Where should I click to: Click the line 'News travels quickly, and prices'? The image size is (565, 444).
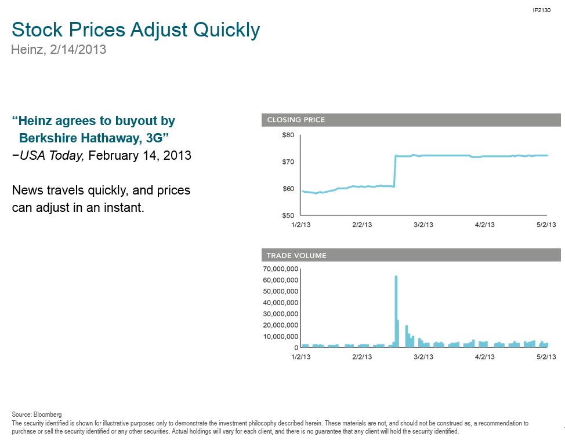point(102,190)
